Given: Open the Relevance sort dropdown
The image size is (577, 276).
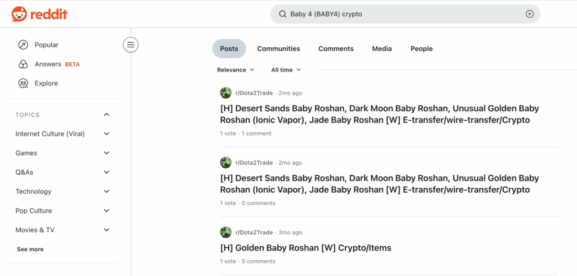Looking at the screenshot, I should point(236,70).
